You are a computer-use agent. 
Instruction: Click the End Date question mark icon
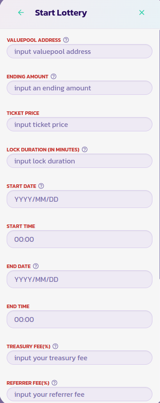(36, 266)
